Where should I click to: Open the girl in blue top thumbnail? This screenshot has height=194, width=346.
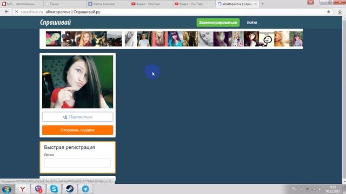click(x=175, y=39)
